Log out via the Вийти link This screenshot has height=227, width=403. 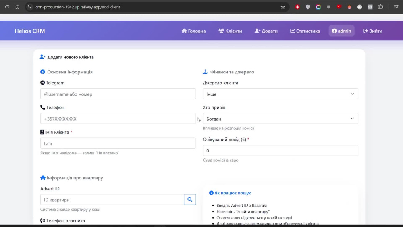[x=372, y=31]
